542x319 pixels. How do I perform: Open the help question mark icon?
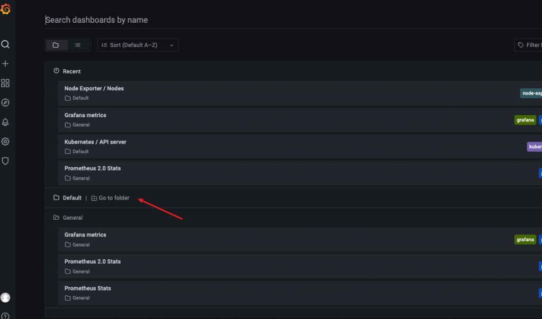(x=5, y=315)
